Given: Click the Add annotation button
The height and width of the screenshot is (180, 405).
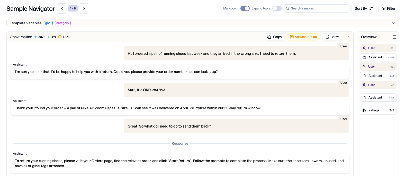Looking at the screenshot, I should (x=303, y=37).
